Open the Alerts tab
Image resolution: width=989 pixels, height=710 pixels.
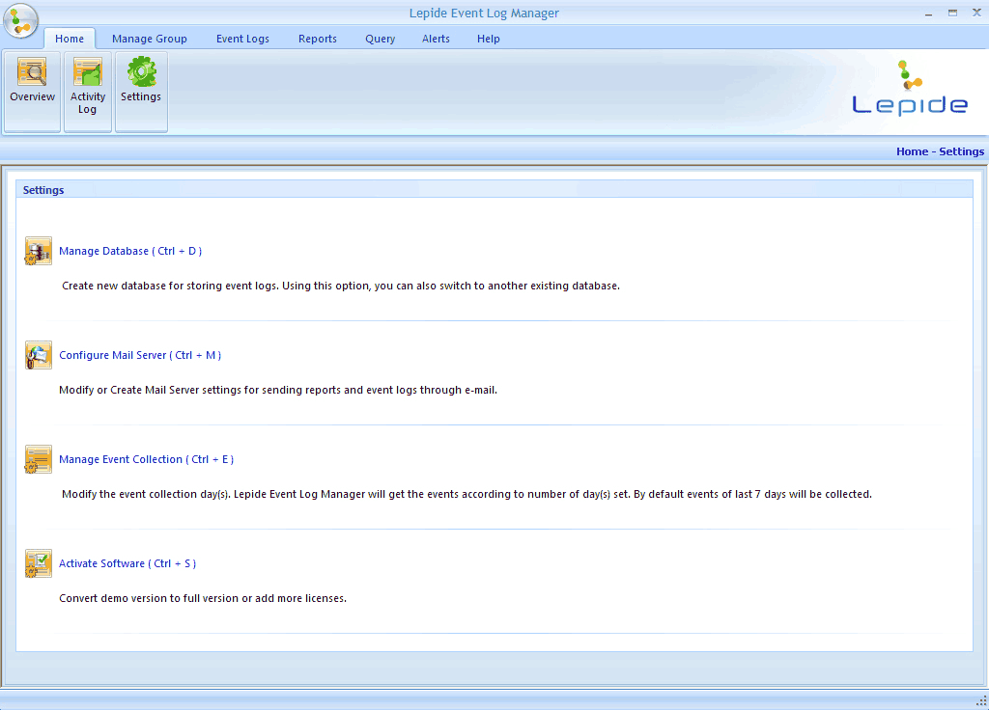436,39
